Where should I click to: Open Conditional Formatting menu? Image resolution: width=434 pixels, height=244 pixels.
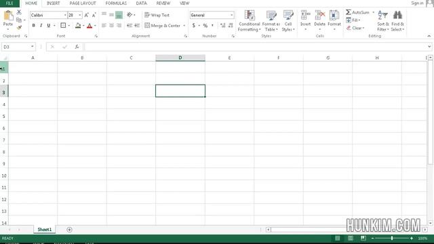pyautogui.click(x=249, y=21)
